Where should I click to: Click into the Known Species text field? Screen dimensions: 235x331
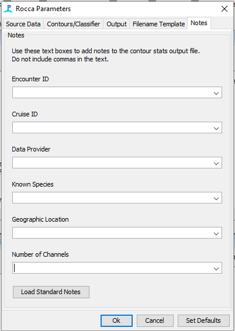point(112,198)
